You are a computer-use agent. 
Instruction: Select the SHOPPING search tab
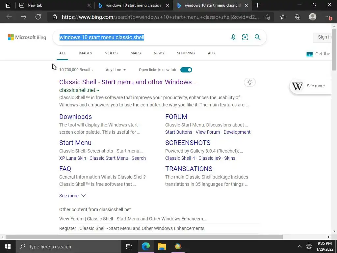[x=186, y=53]
